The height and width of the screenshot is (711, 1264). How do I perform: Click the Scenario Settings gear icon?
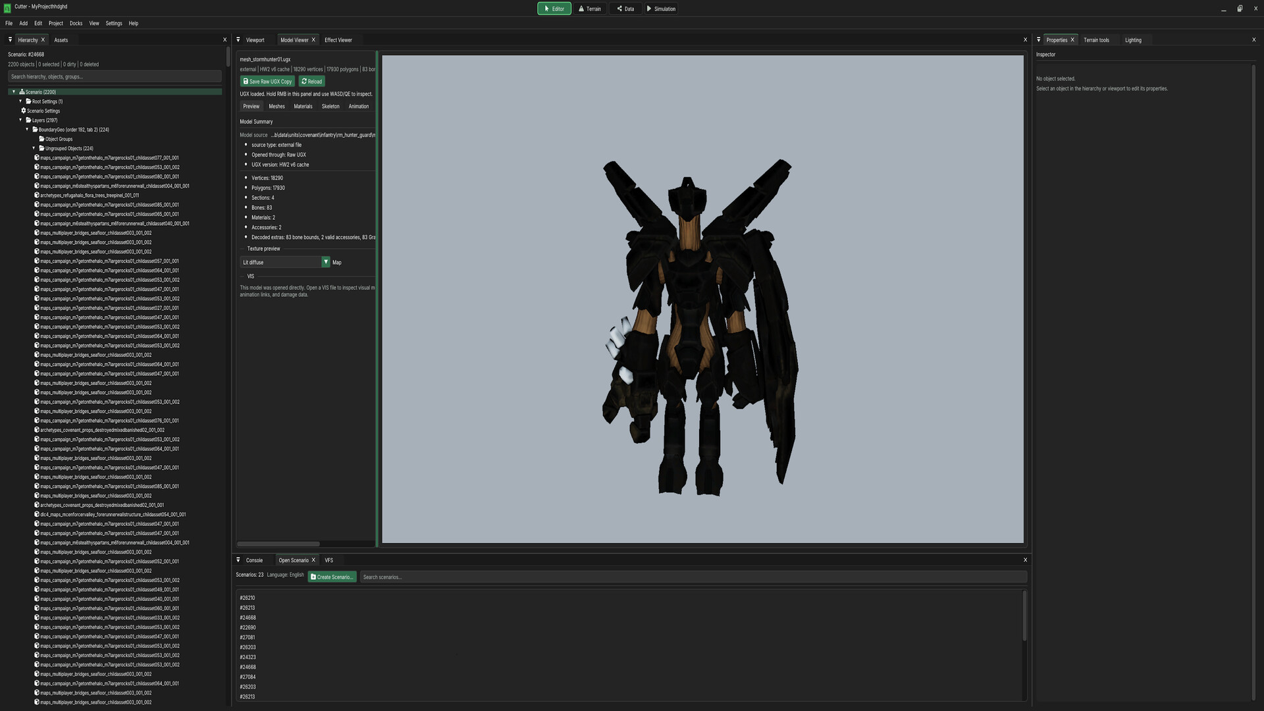pos(24,111)
